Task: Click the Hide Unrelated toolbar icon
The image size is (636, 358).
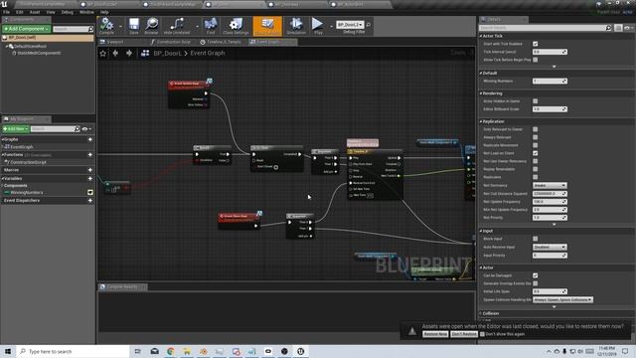Action: coord(177,26)
